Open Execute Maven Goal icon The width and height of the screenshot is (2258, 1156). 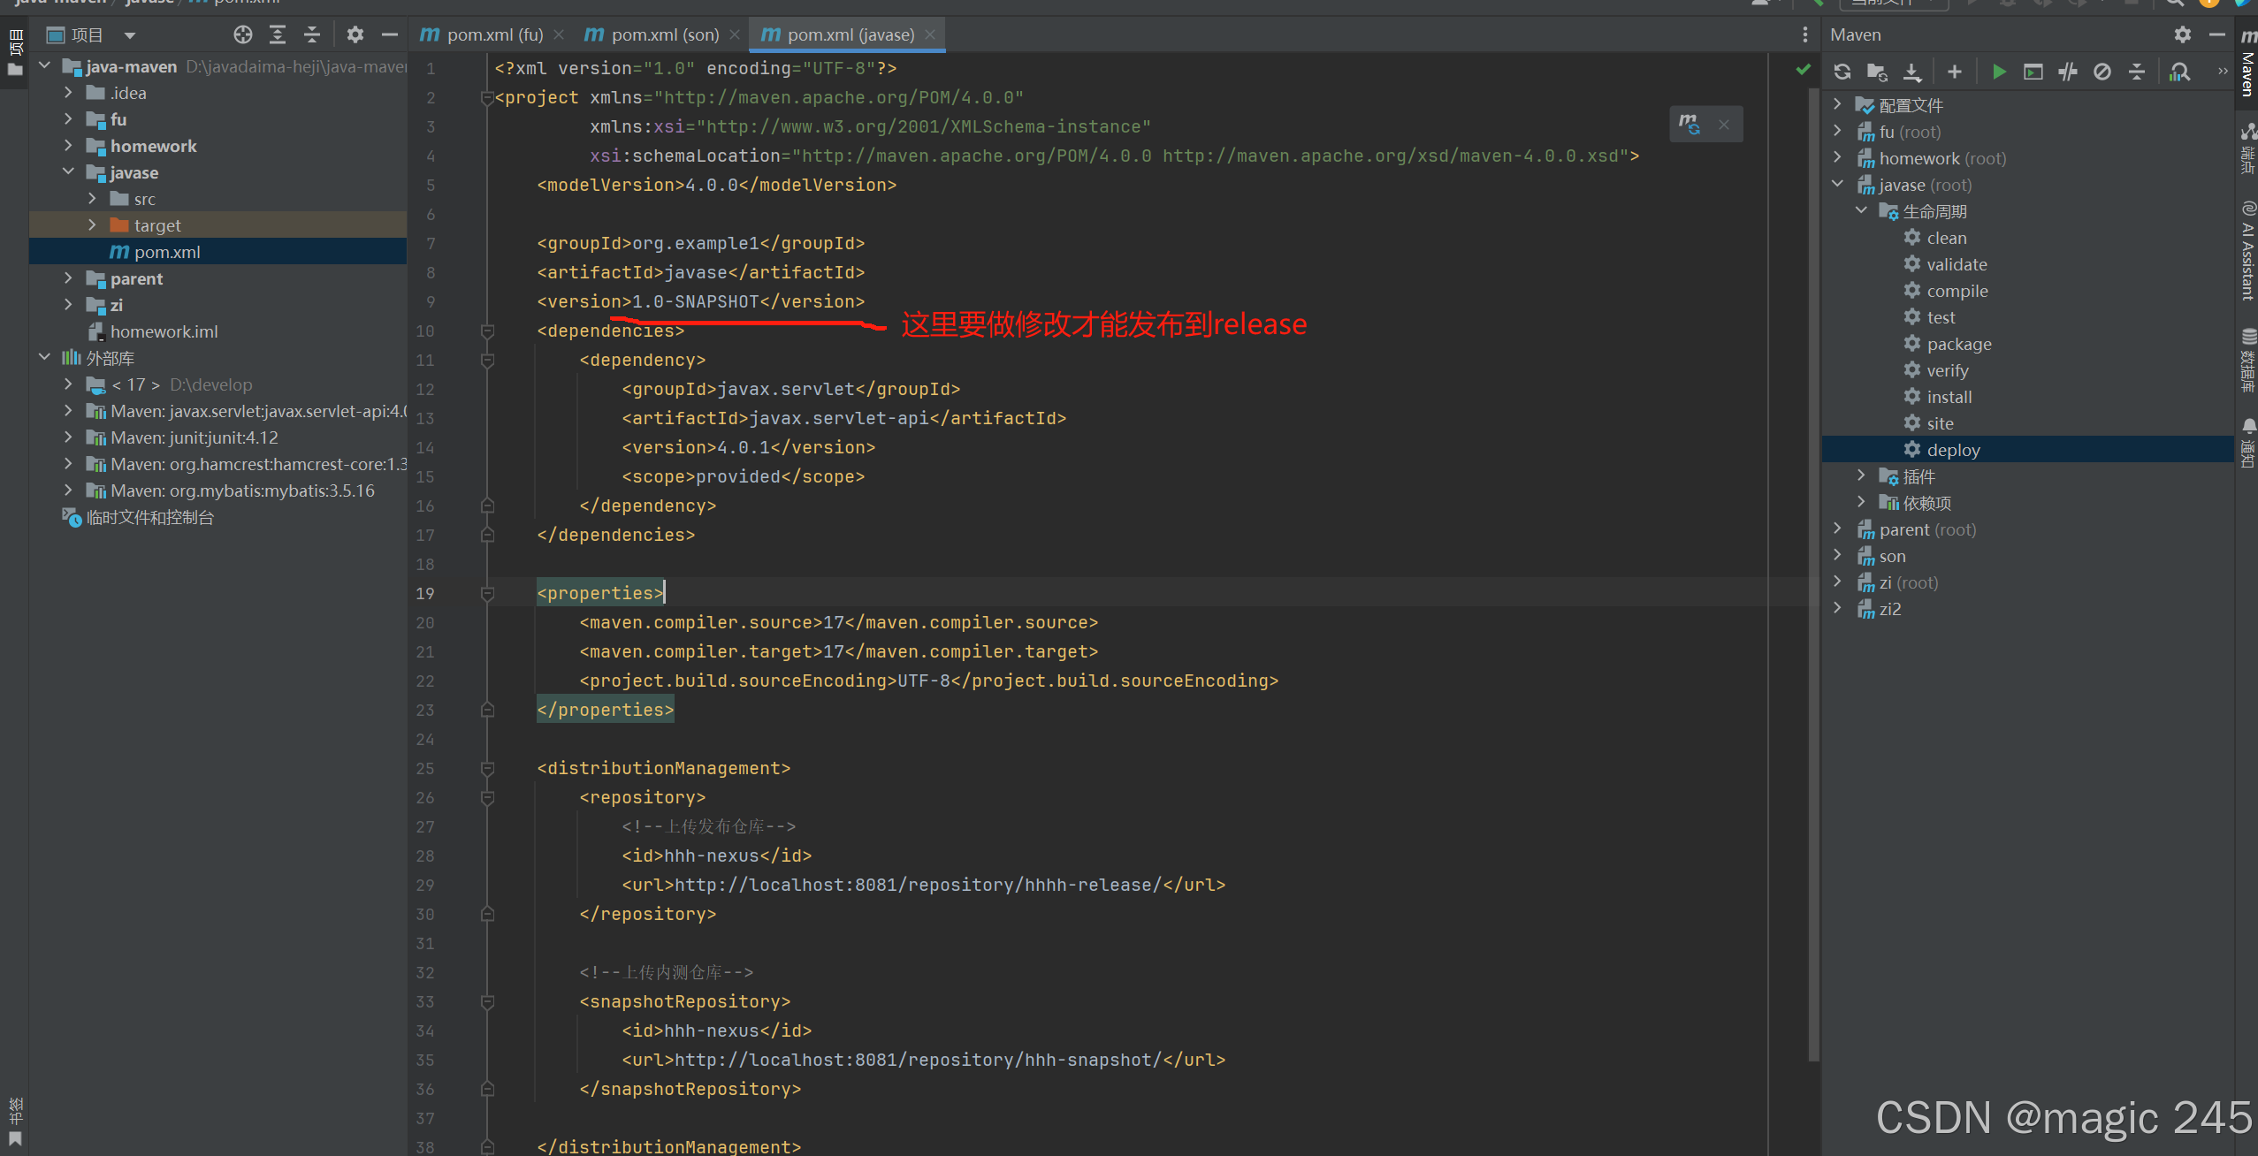pyautogui.click(x=2033, y=72)
